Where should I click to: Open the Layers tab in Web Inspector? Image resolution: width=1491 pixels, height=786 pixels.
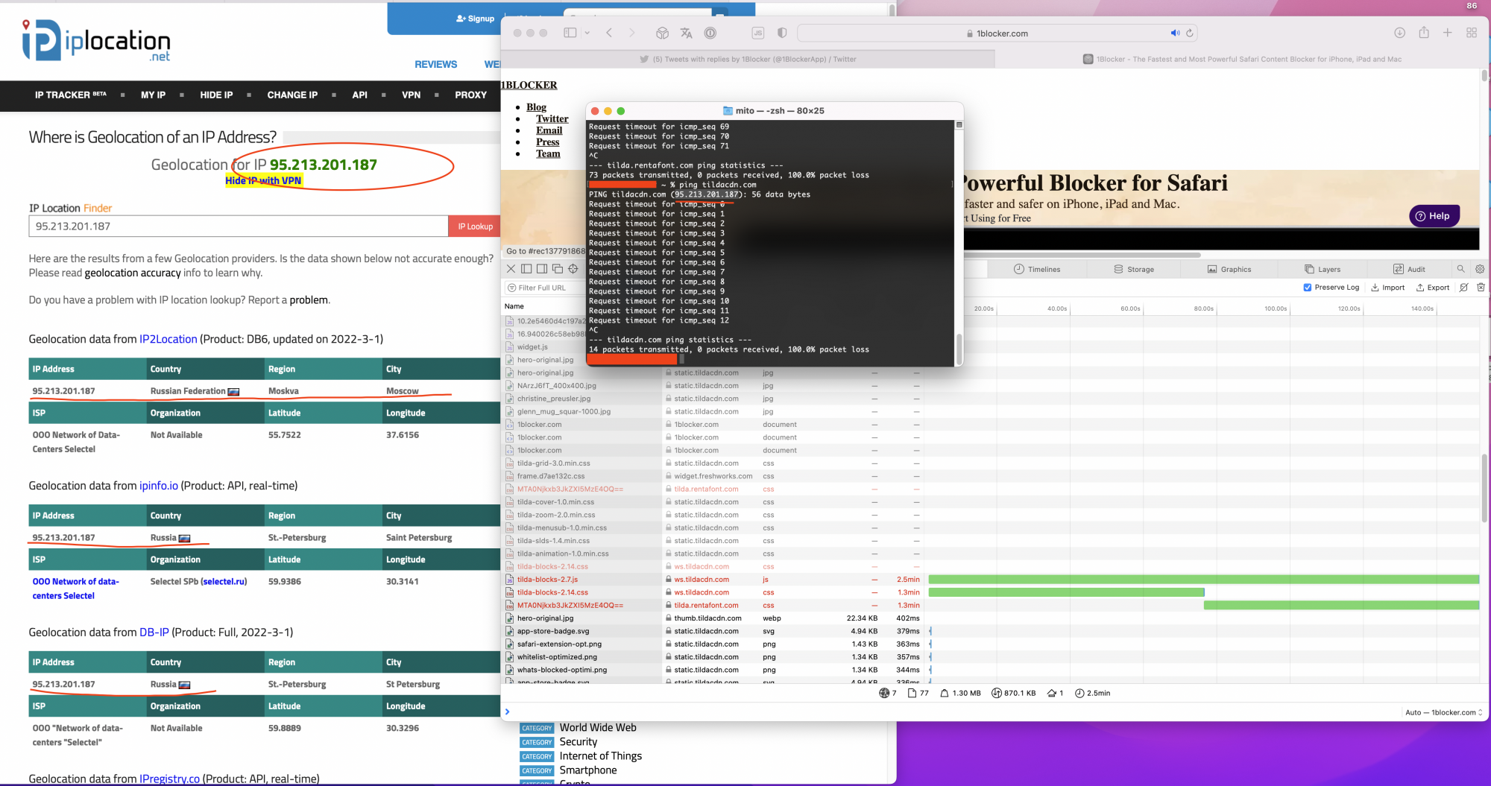pos(1323,269)
